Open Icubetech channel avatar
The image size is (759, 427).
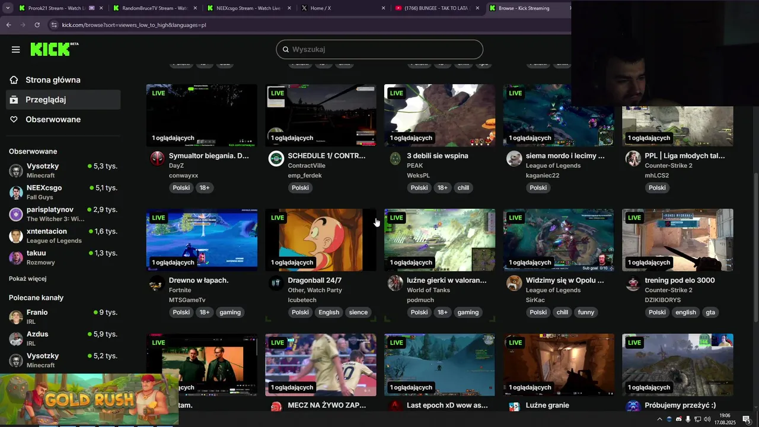click(276, 283)
